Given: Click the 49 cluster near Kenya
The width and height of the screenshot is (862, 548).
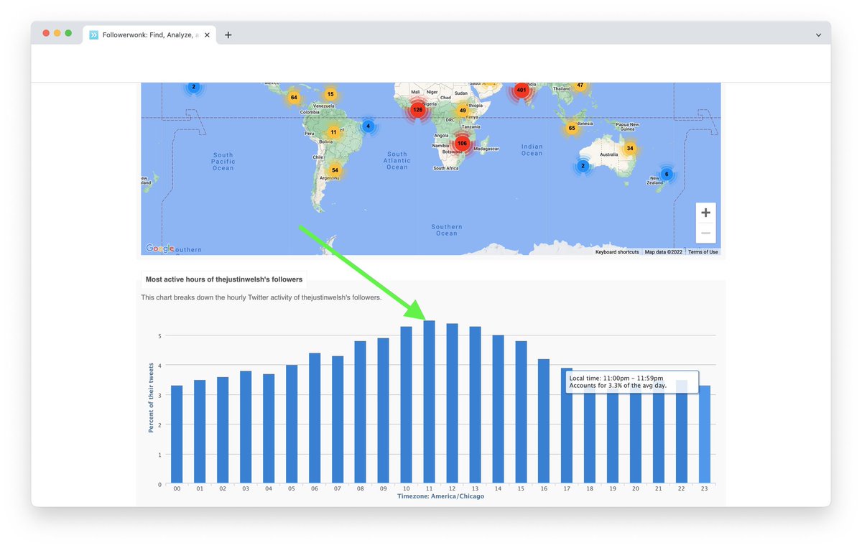Looking at the screenshot, I should click(463, 111).
